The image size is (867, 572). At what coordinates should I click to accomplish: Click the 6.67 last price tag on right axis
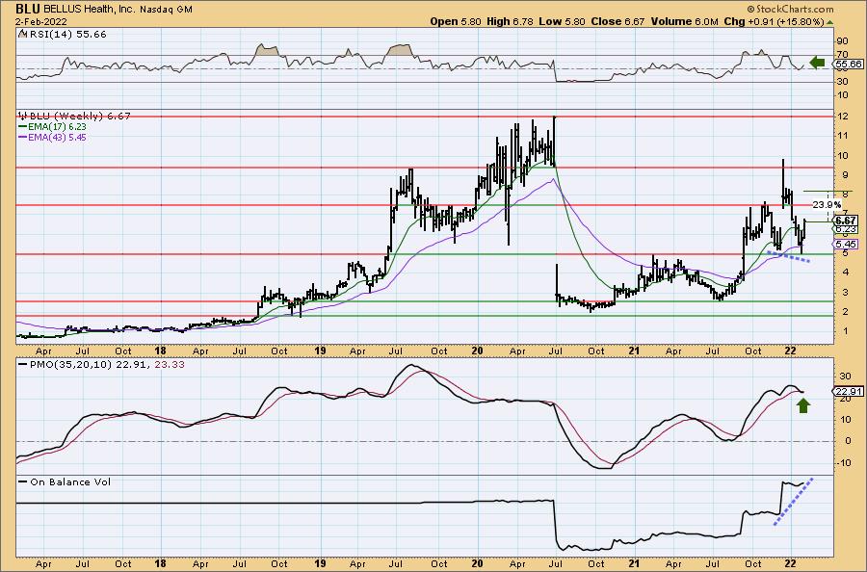click(x=847, y=220)
